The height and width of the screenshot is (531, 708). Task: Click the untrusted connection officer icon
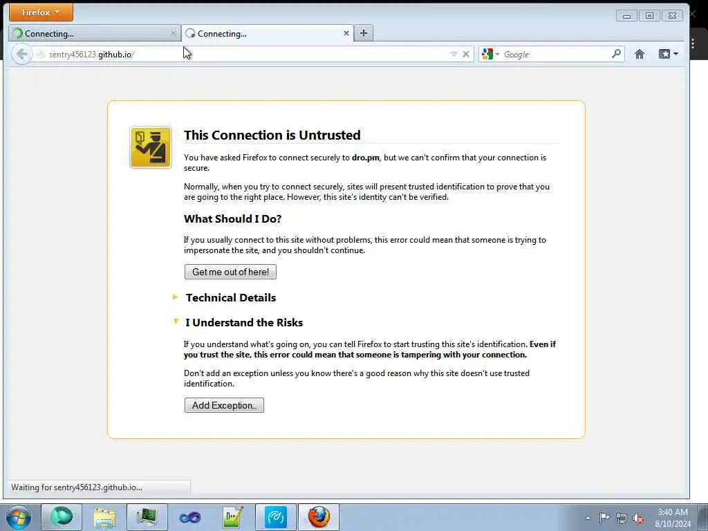click(x=151, y=147)
